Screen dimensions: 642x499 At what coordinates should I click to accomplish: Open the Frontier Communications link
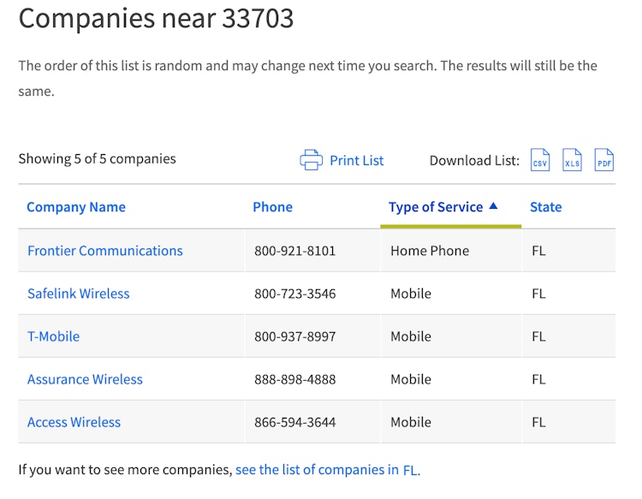tap(105, 251)
